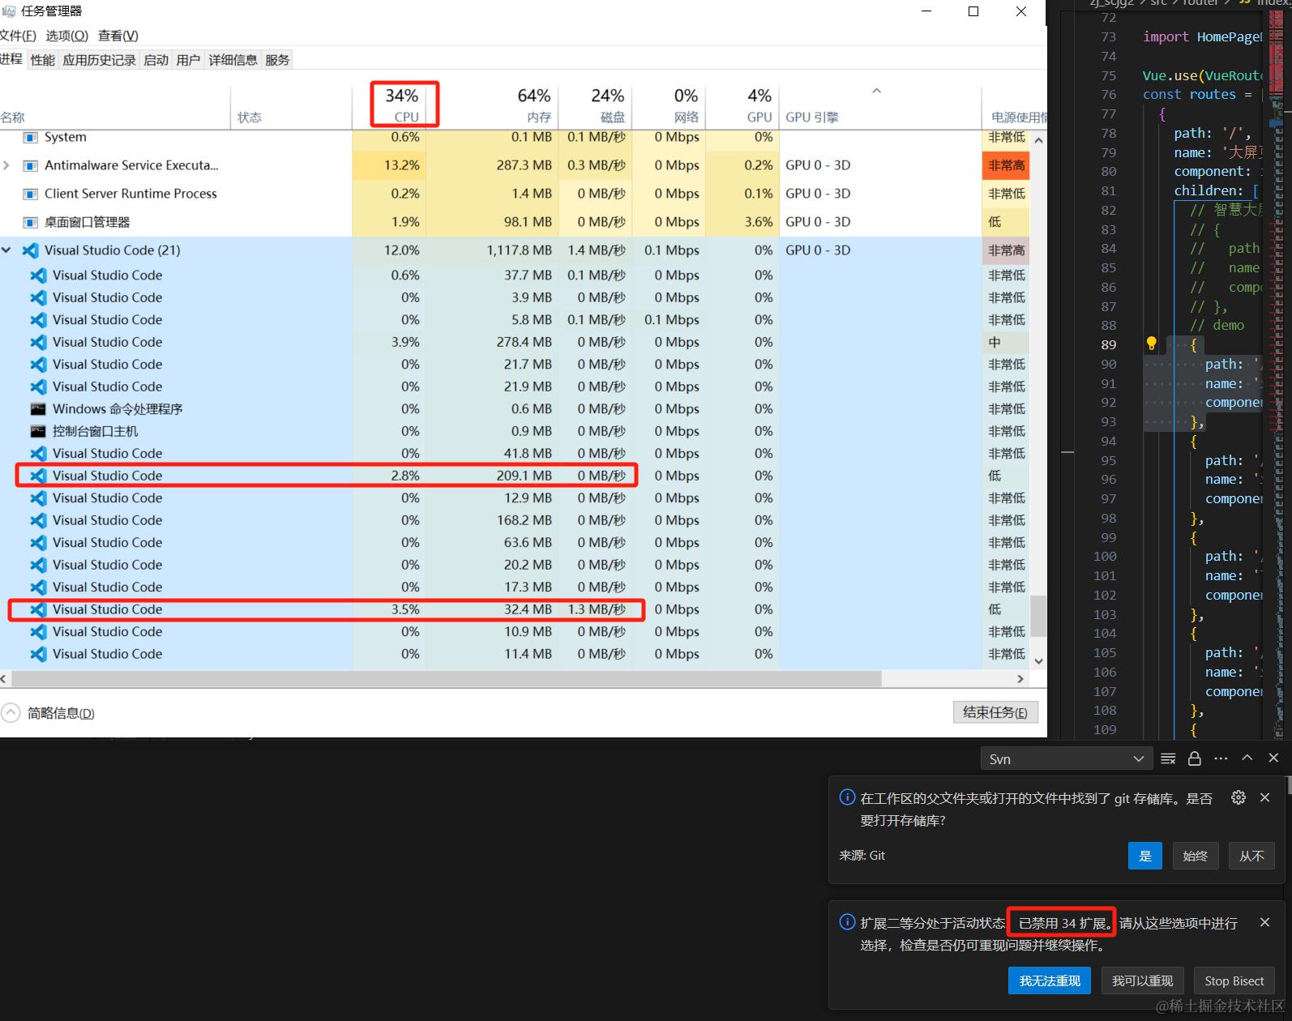Click the 桌面窗口管理器 process icon

tap(31, 222)
